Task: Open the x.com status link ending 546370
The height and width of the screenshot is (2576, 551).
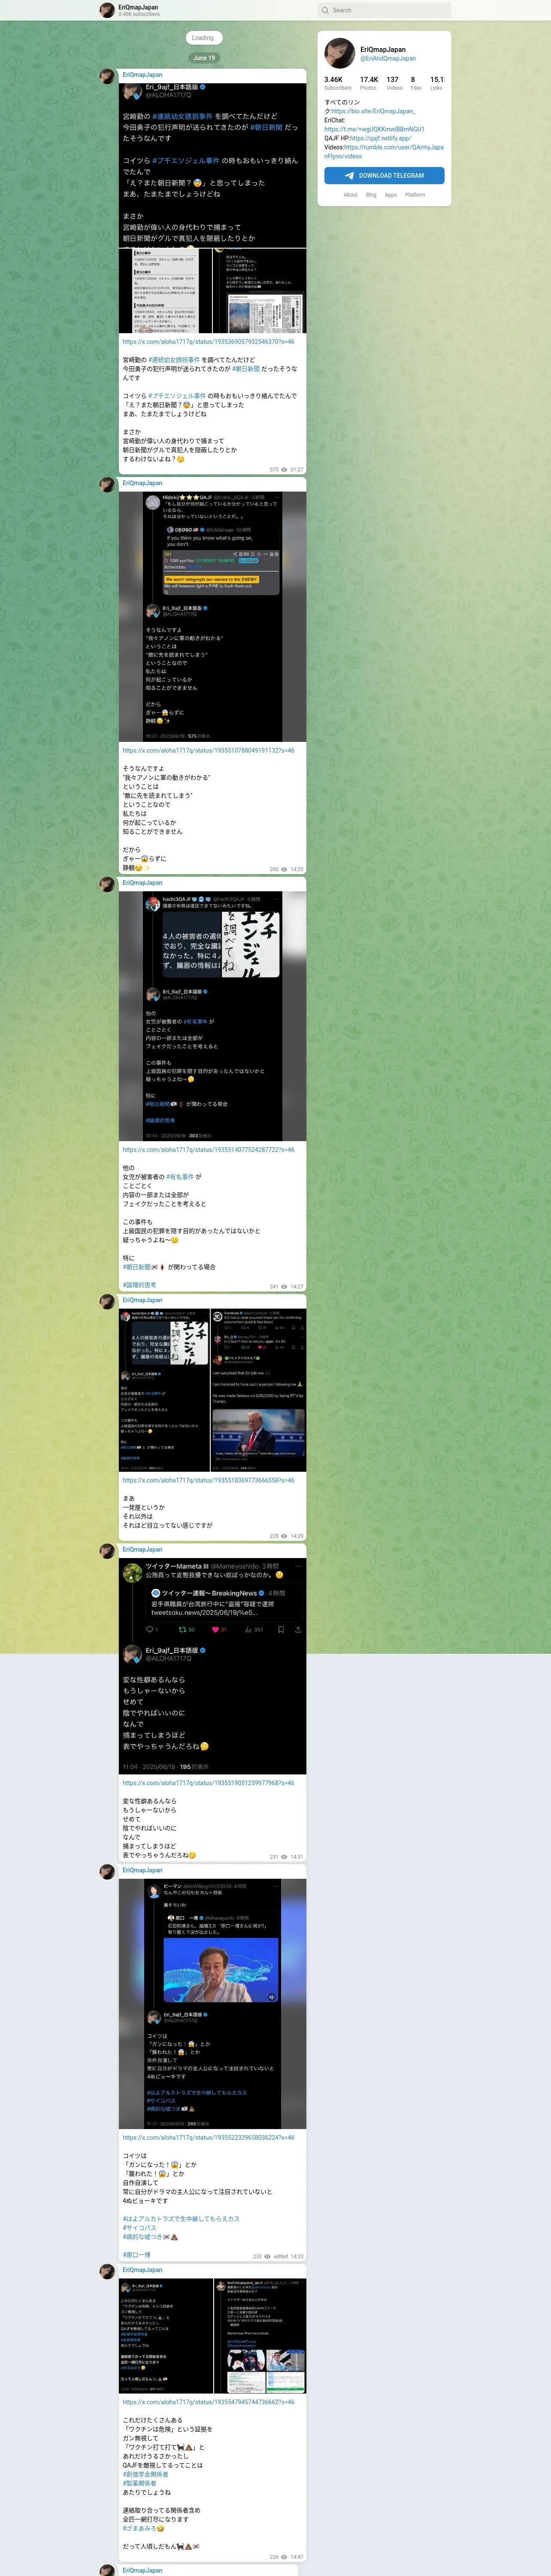Action: pos(208,342)
